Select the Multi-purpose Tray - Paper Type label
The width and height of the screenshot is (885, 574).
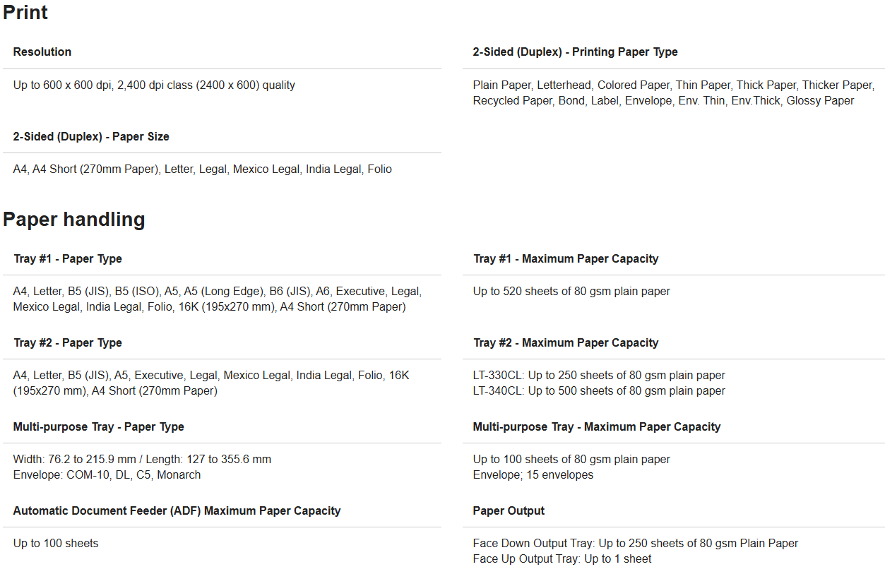point(99,427)
